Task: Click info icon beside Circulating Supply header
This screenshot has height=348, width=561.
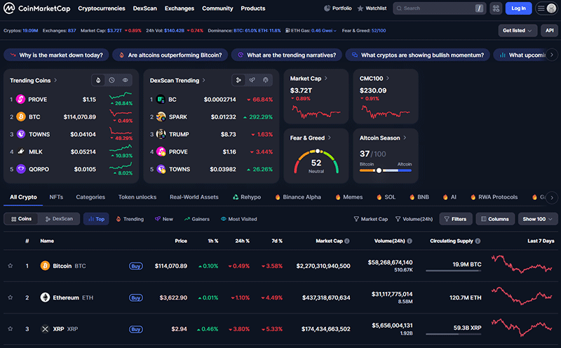Action: (478, 241)
